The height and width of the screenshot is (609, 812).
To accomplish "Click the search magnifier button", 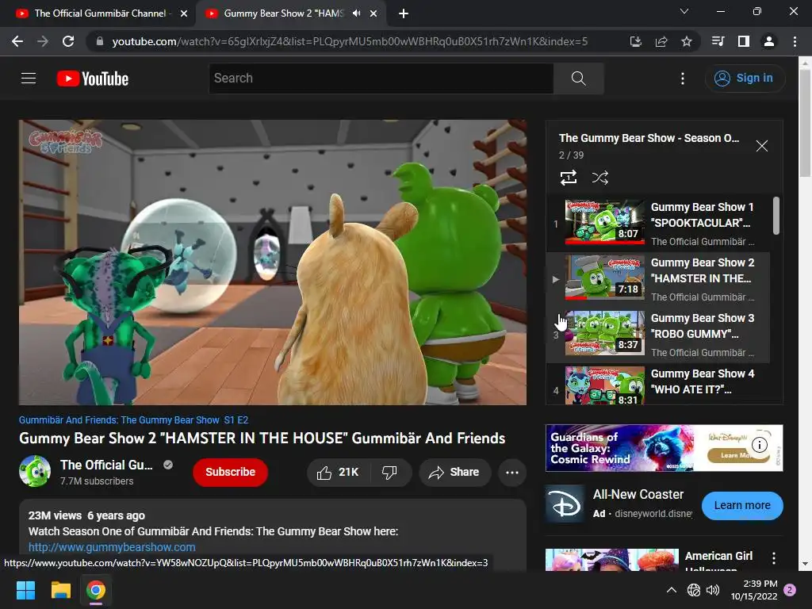I will click(x=578, y=79).
